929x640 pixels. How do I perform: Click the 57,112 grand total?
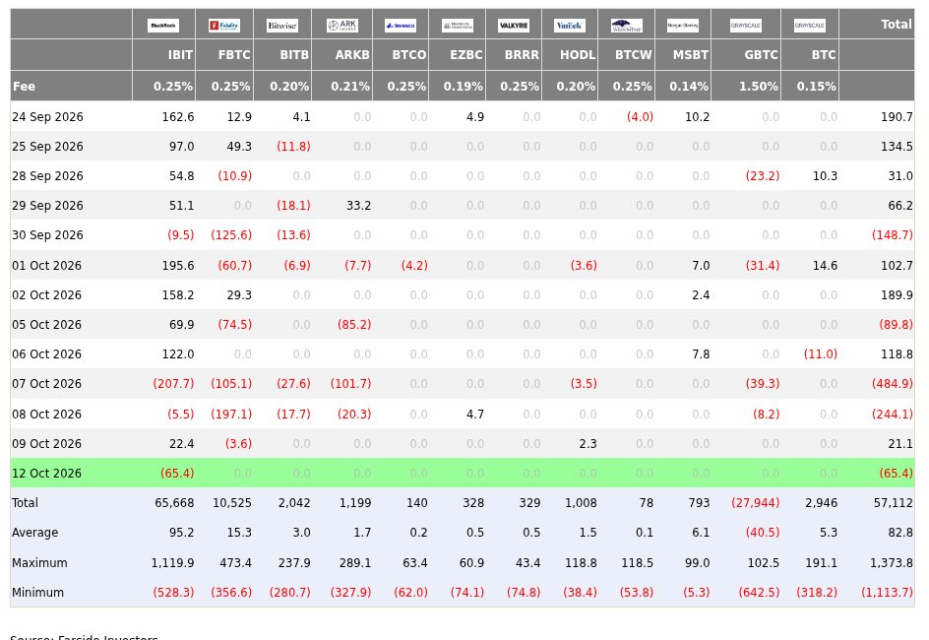894,503
